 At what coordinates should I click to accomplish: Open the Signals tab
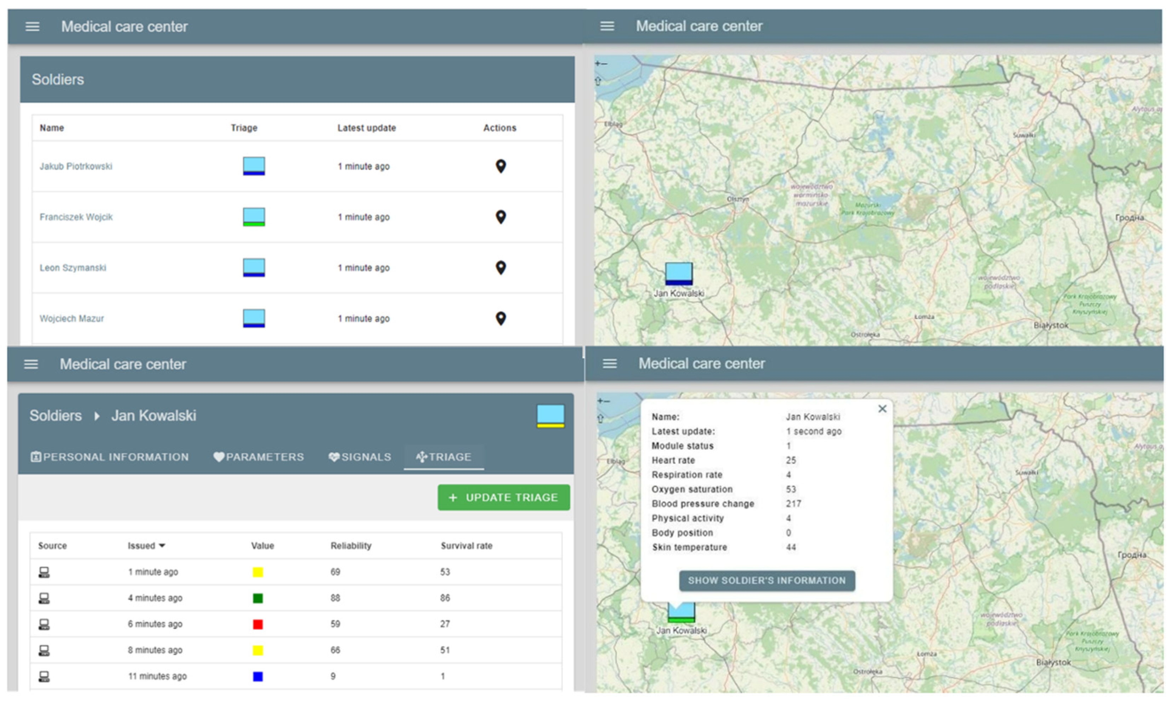tap(360, 457)
